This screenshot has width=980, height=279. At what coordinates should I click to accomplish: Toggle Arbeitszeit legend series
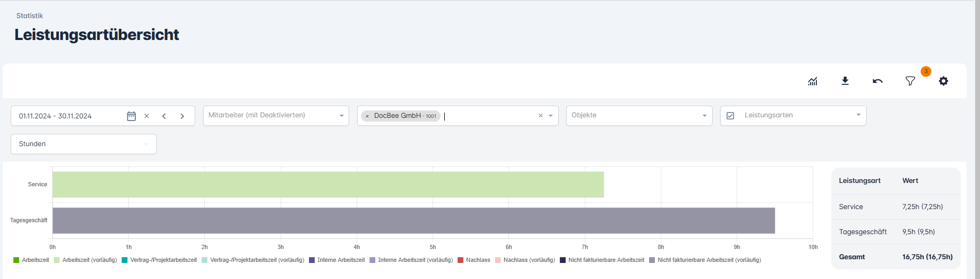(31, 260)
